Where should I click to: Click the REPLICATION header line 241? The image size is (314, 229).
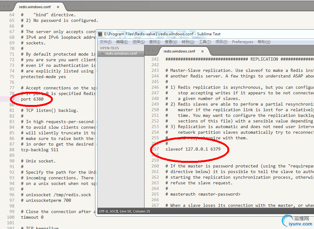[240, 59]
